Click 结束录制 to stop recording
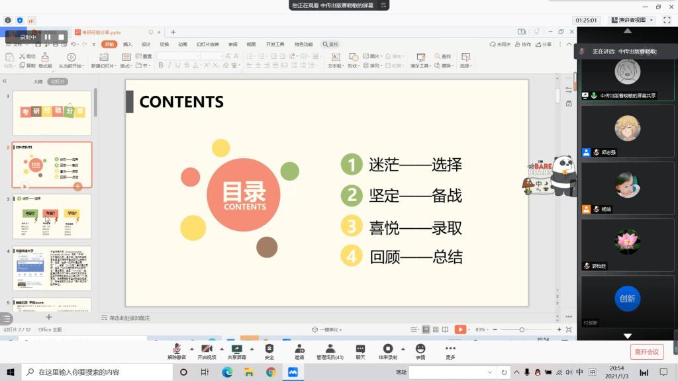This screenshot has height=381, width=678. click(388, 349)
